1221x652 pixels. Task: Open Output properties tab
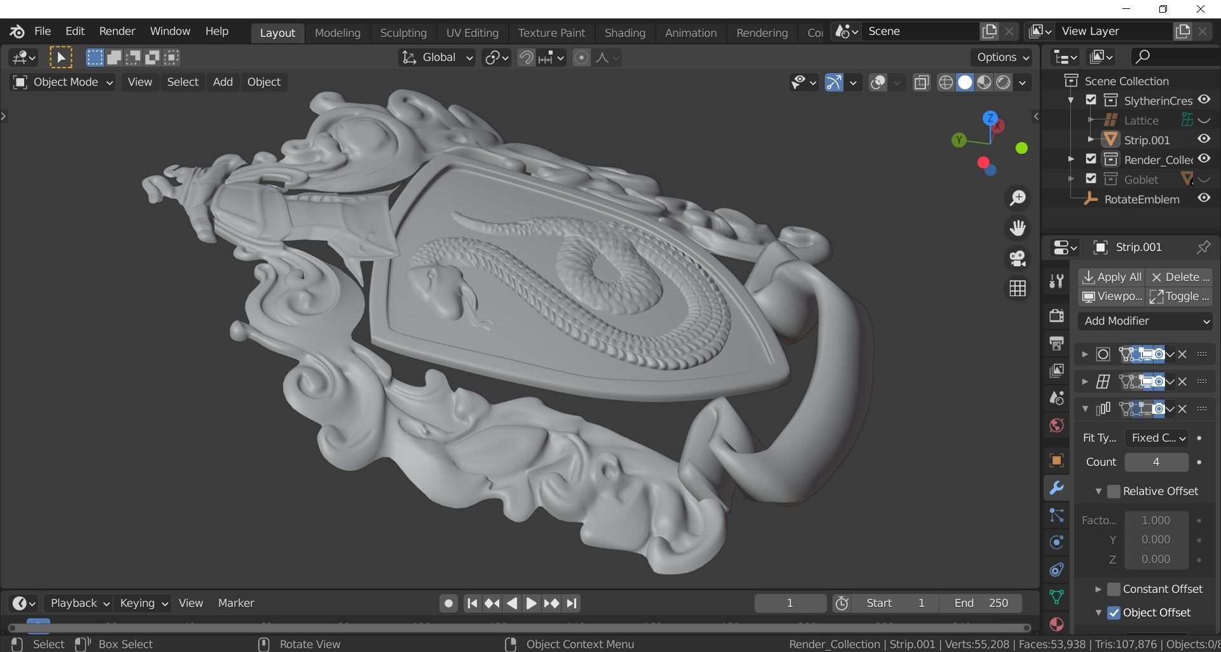[x=1056, y=343]
